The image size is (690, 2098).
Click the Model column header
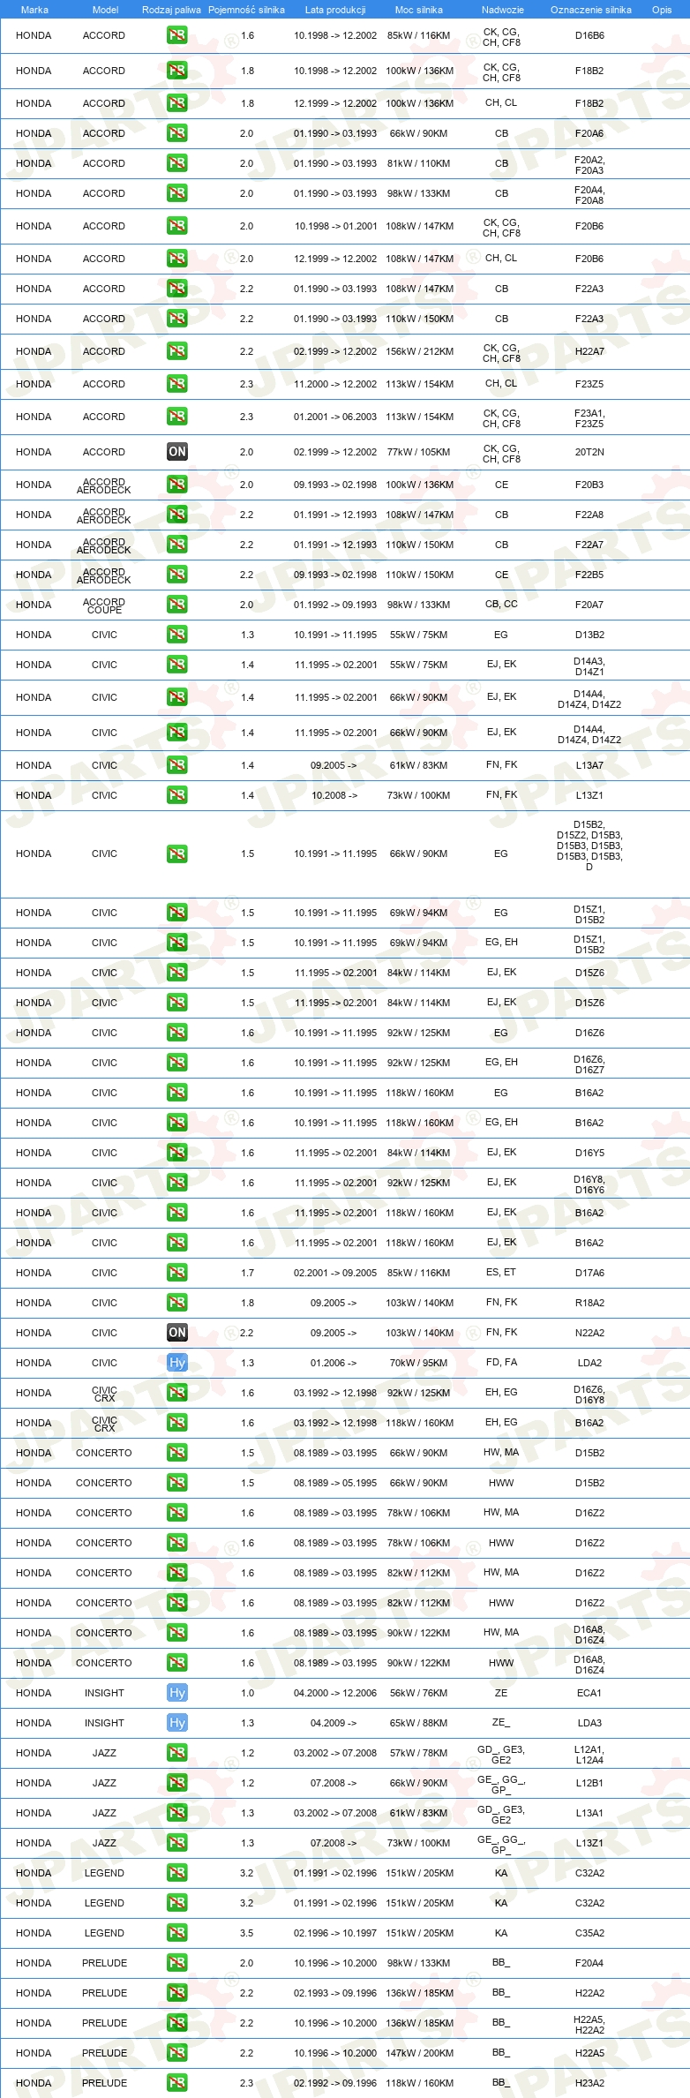105,10
